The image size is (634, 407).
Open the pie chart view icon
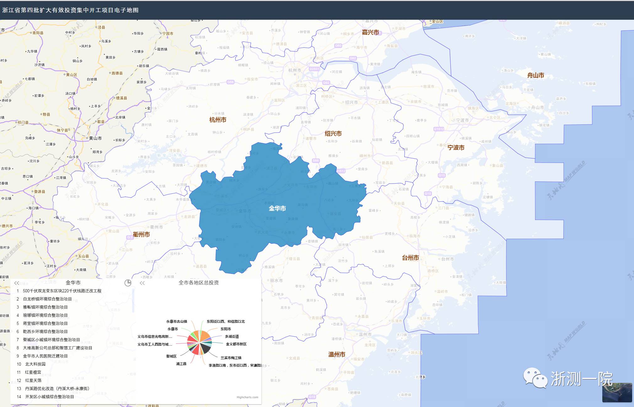click(x=128, y=283)
